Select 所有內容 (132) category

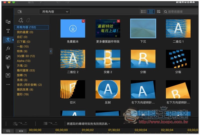click(31, 27)
